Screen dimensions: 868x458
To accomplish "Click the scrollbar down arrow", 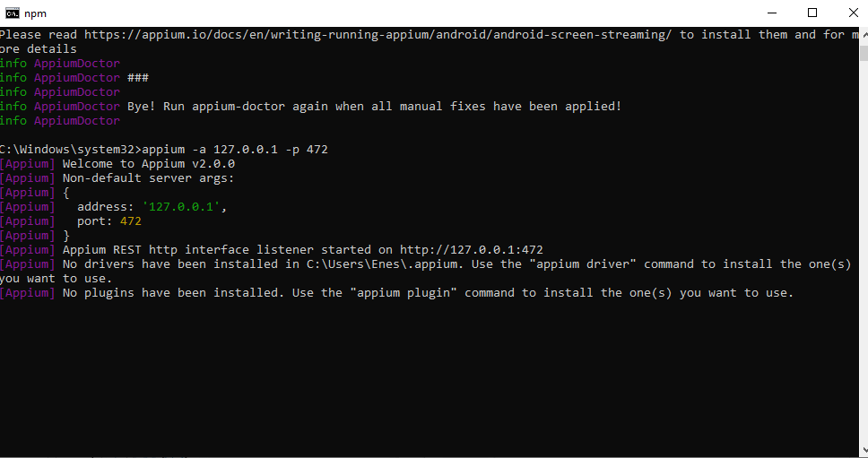I will tap(860, 450).
